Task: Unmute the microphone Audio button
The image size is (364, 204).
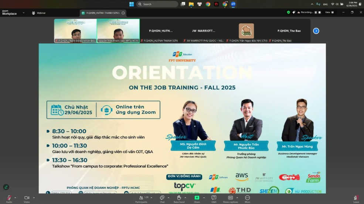Action: tap(9, 199)
